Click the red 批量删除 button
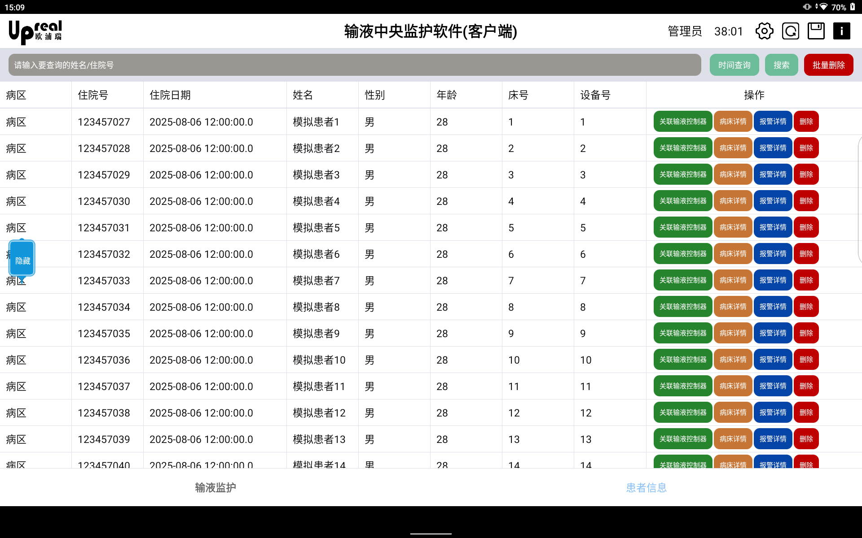Screen dimensions: 862x538 click(x=828, y=65)
